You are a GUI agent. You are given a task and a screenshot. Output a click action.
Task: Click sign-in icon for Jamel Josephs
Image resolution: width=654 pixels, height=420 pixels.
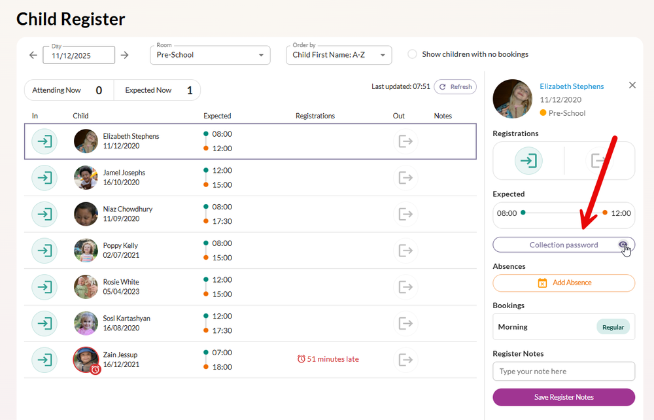click(x=44, y=178)
